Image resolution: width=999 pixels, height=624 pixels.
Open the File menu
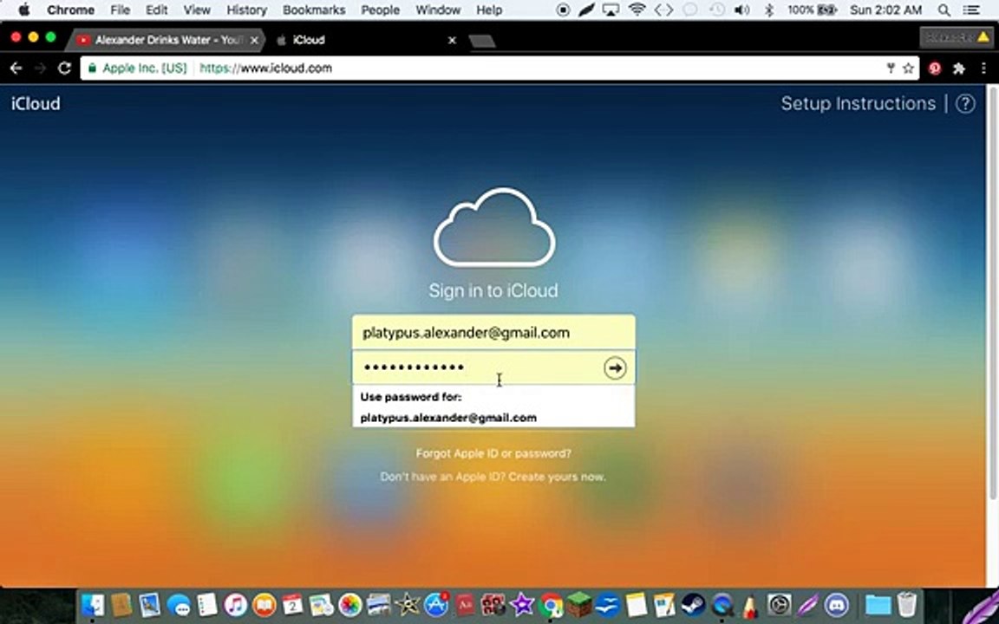[120, 10]
